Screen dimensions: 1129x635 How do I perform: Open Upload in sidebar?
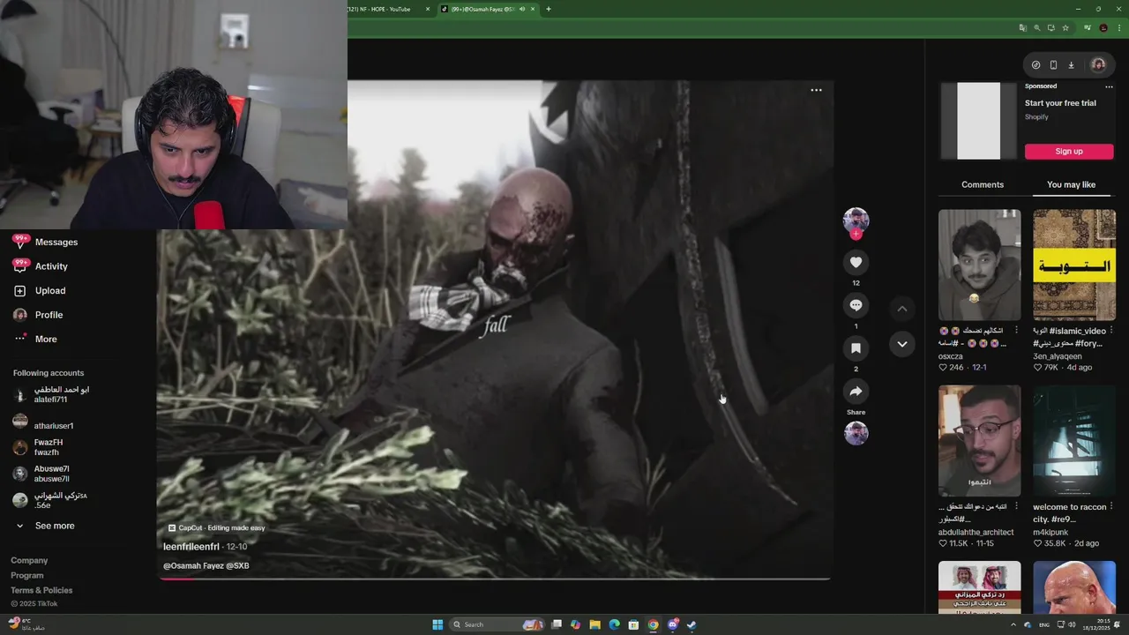coord(40,290)
